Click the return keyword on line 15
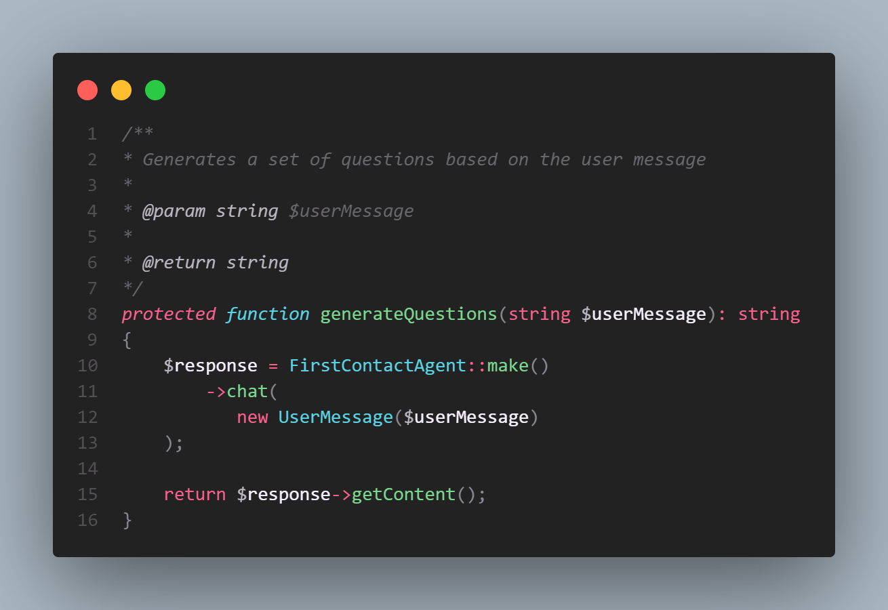The height and width of the screenshot is (610, 888). click(x=195, y=495)
